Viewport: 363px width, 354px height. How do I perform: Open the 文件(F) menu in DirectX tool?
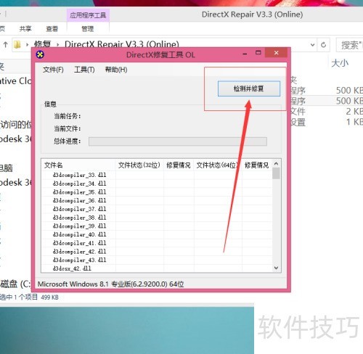(x=53, y=70)
